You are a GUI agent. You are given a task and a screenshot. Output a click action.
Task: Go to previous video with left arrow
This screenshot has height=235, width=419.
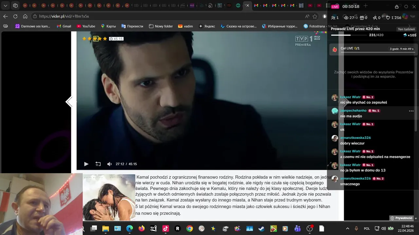[x=69, y=102]
